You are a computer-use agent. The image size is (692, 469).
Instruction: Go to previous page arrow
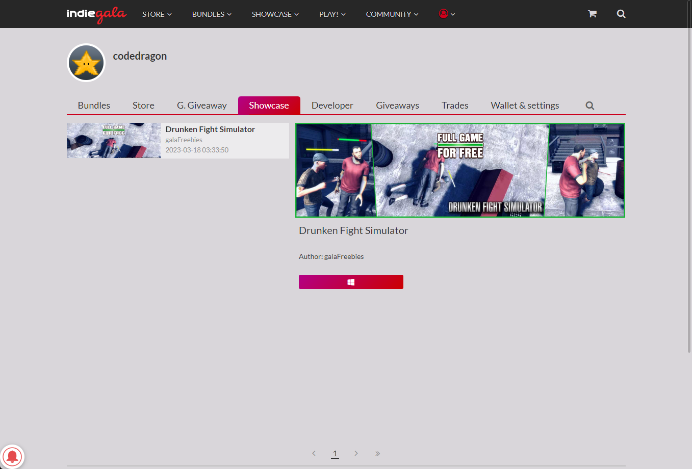(314, 453)
